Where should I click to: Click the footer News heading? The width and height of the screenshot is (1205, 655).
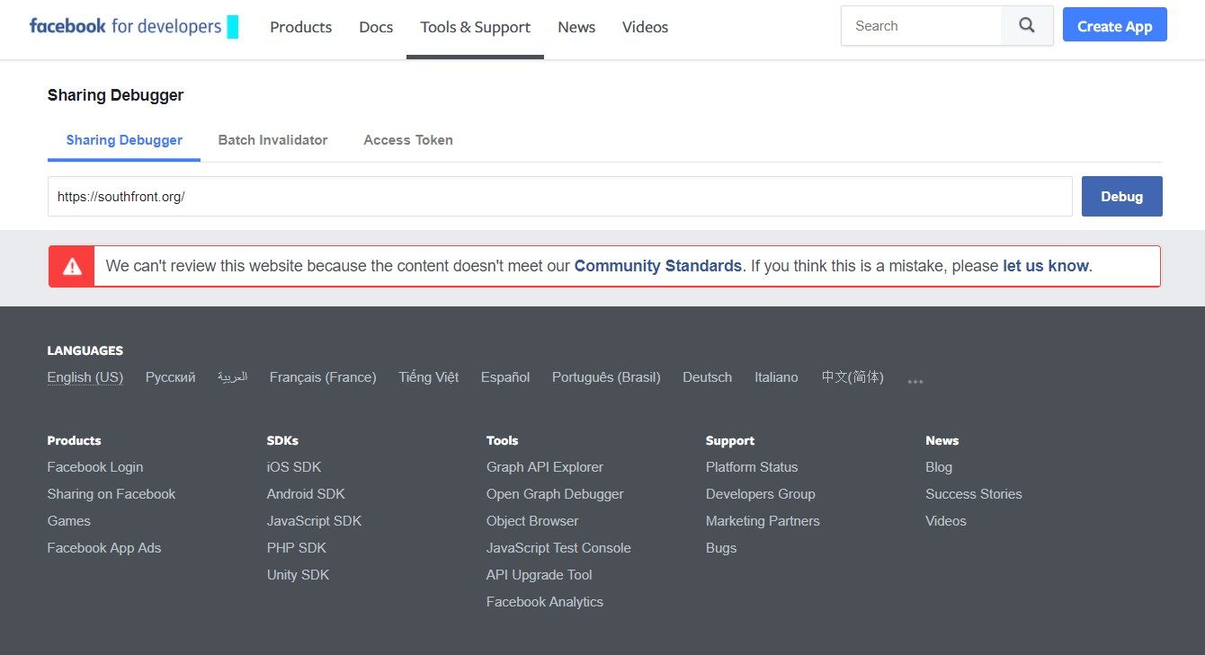click(942, 440)
